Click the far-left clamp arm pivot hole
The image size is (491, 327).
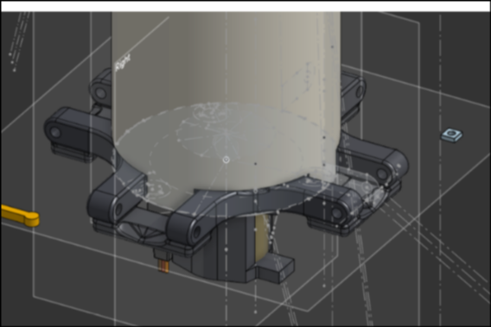click(x=55, y=133)
